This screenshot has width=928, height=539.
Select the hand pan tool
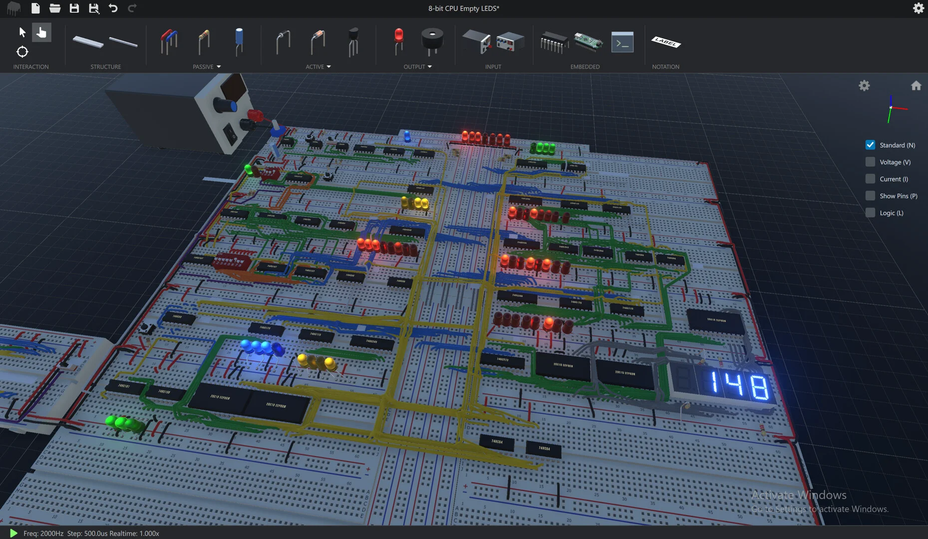click(41, 32)
